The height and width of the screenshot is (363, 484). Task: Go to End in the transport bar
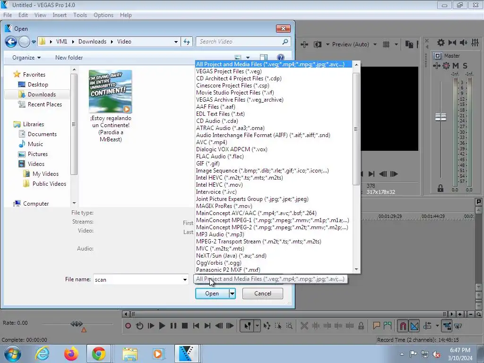coord(207,326)
